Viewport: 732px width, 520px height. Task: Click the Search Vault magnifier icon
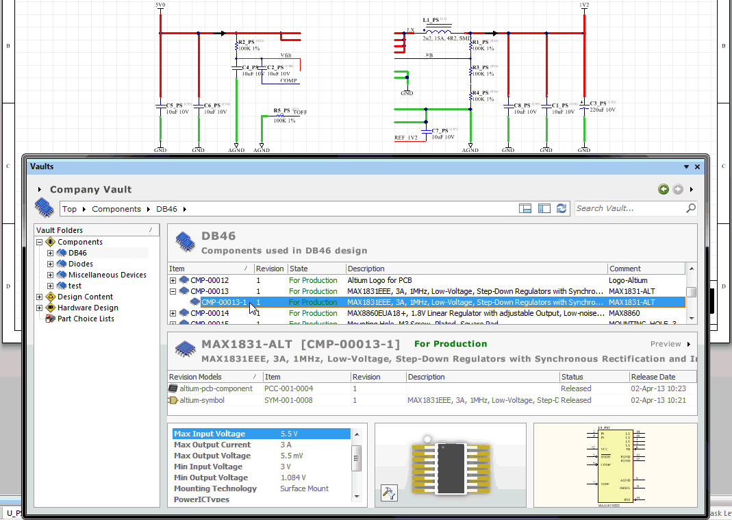[x=691, y=208]
